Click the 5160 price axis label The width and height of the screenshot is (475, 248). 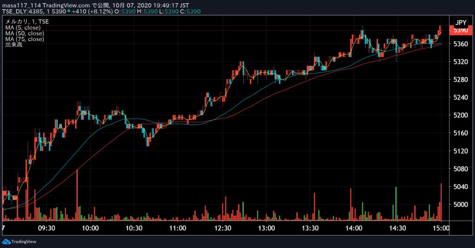(461, 133)
